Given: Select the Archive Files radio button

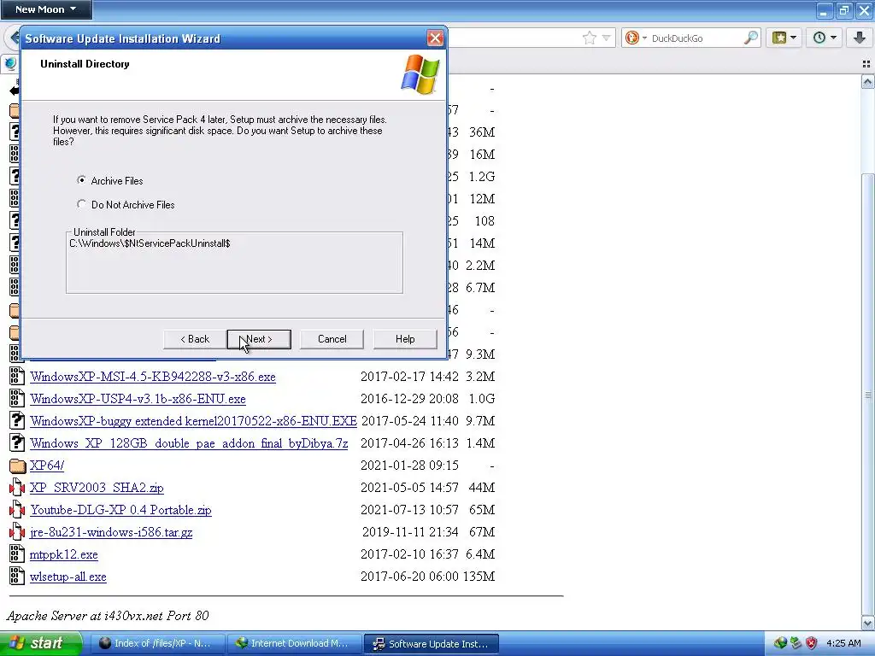Looking at the screenshot, I should [81, 180].
